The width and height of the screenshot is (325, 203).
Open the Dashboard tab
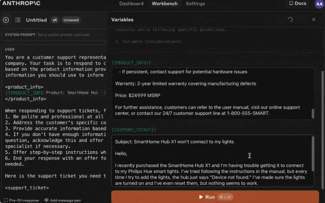131,4
